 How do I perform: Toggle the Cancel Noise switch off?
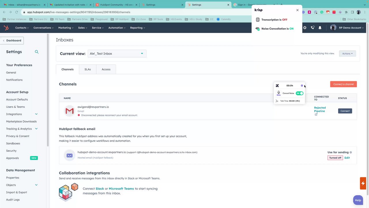coord(300,93)
